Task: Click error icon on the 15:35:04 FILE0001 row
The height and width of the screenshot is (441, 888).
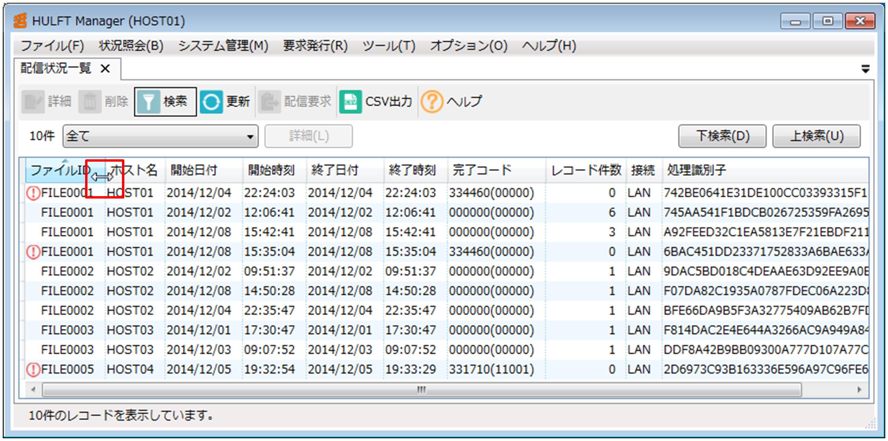Action: 33,251
